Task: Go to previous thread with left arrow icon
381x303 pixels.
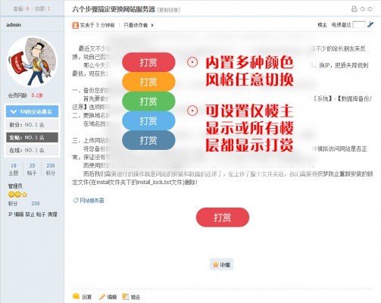Action: click(362, 9)
